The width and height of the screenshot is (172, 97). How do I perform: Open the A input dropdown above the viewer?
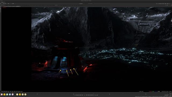click(x=81, y=4)
